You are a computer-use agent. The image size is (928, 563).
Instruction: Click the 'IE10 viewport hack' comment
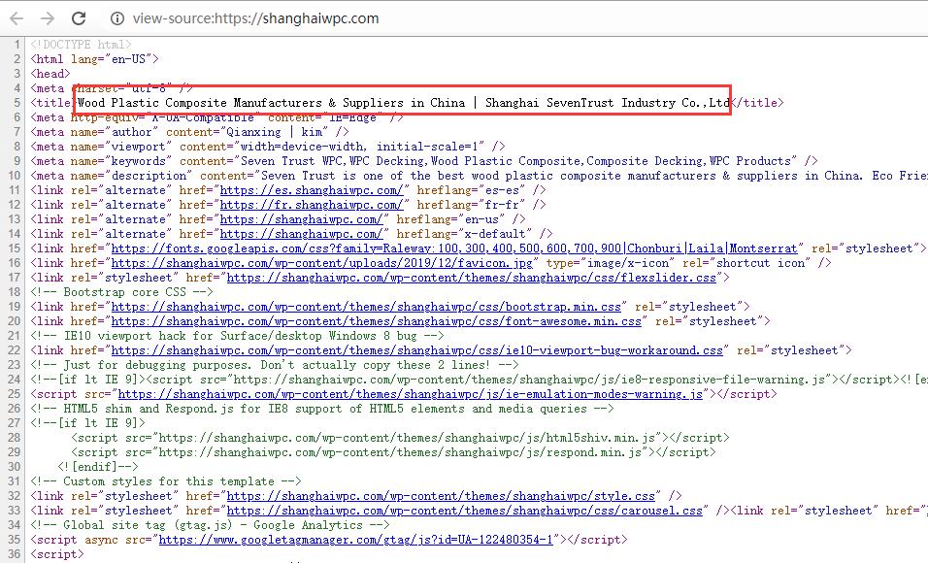[237, 336]
